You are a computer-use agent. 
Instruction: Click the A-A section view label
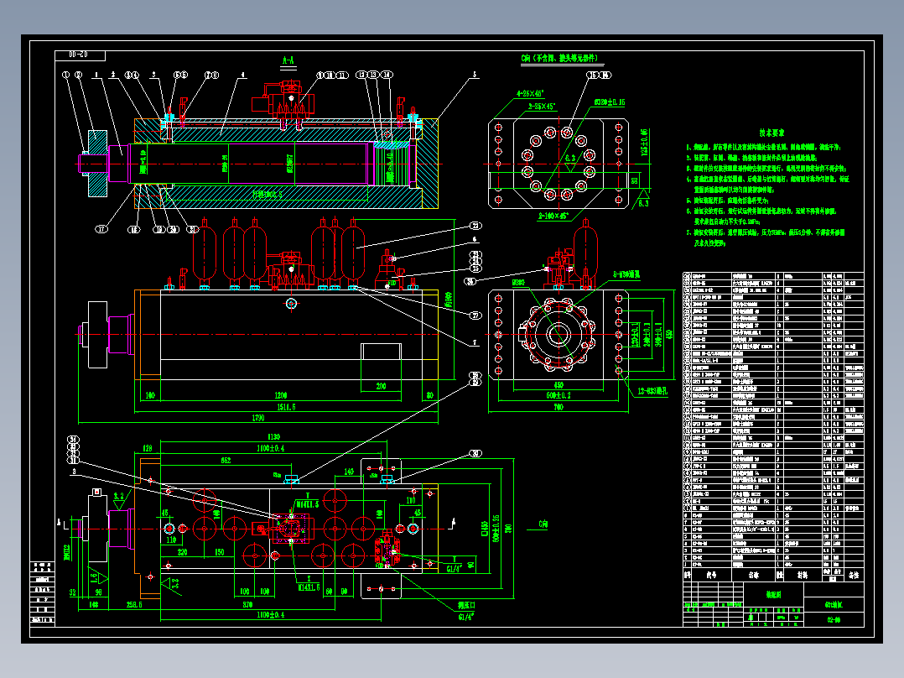(x=288, y=60)
